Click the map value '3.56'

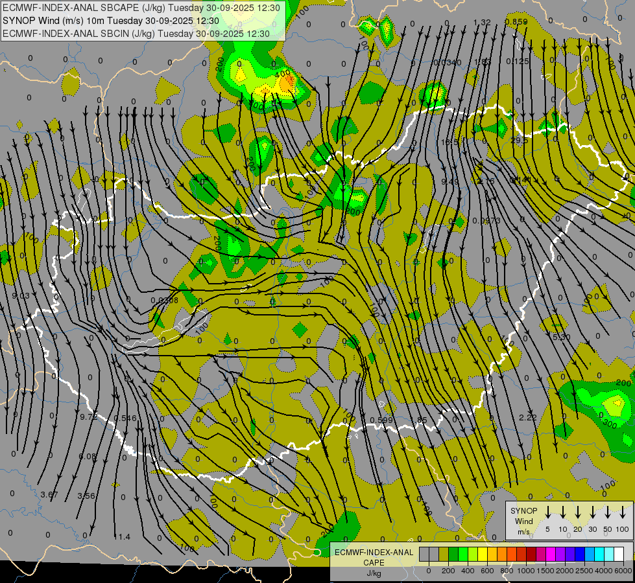pyautogui.click(x=86, y=496)
